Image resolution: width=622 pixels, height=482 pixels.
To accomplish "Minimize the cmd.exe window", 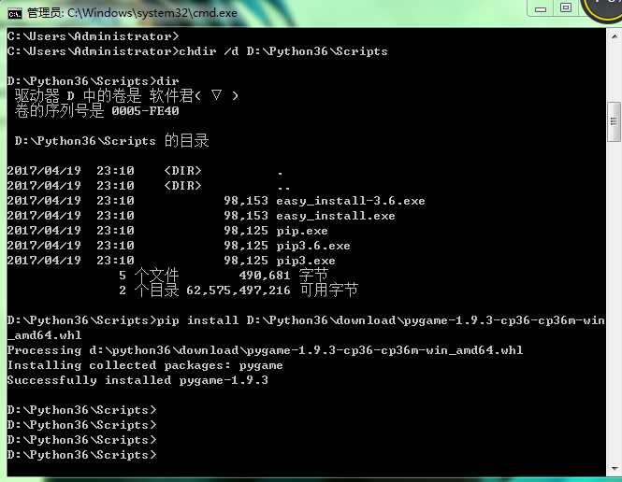I will tap(541, 8).
